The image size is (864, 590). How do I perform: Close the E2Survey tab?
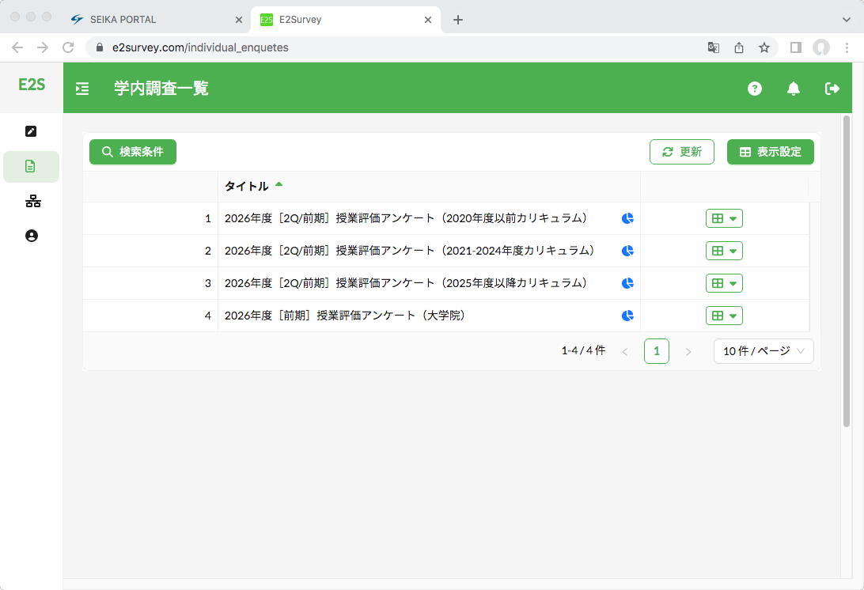(x=427, y=20)
